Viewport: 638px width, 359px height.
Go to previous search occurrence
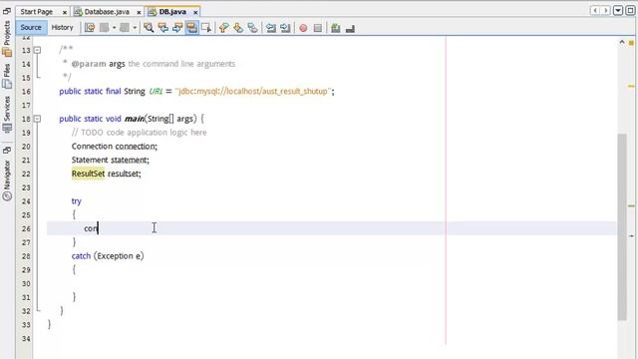(x=163, y=28)
